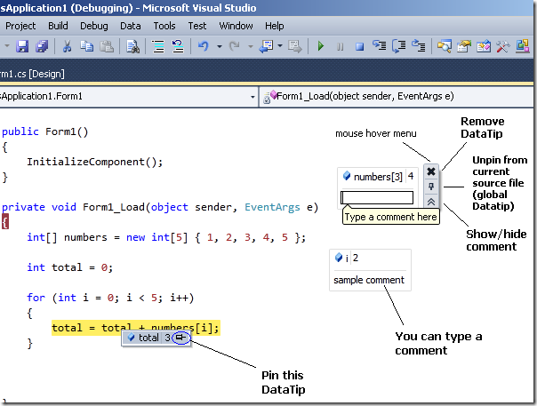Click the breakpoint brace marker under Form1_Load
Viewport: 537px width, 406px height.
(x=4, y=222)
